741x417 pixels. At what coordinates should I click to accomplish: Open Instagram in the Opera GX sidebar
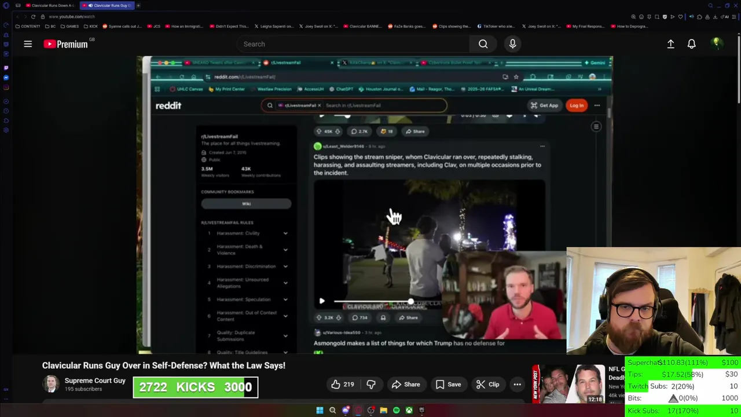pos(6,87)
